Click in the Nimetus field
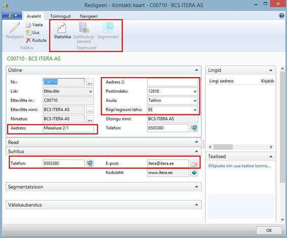 (x=63, y=119)
